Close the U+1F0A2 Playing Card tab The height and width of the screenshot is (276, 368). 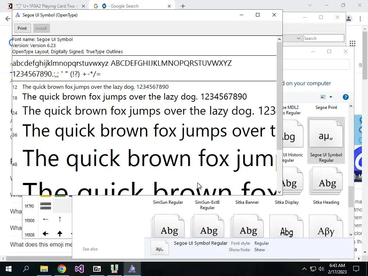coord(83,6)
